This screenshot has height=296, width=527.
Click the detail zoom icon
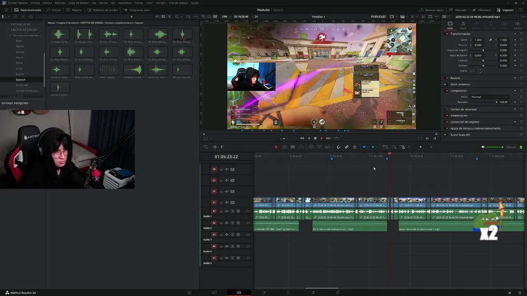click(394, 147)
